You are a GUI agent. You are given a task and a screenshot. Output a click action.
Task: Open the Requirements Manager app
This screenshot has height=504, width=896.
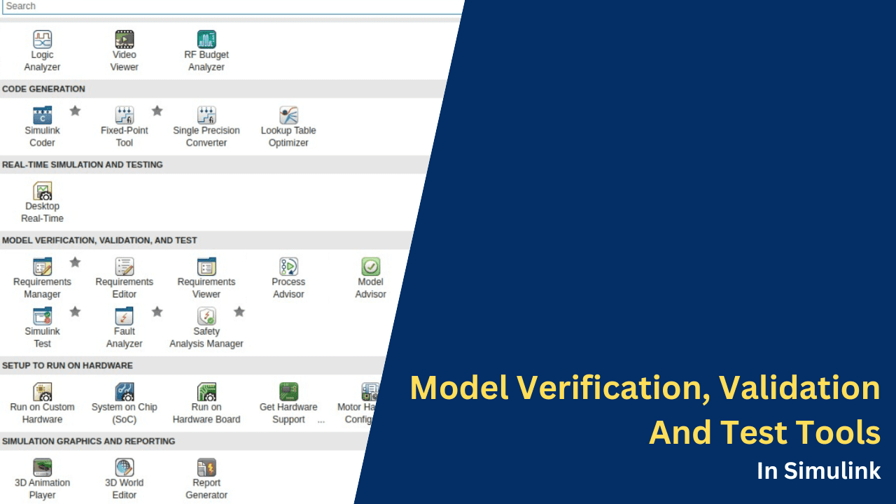click(42, 278)
